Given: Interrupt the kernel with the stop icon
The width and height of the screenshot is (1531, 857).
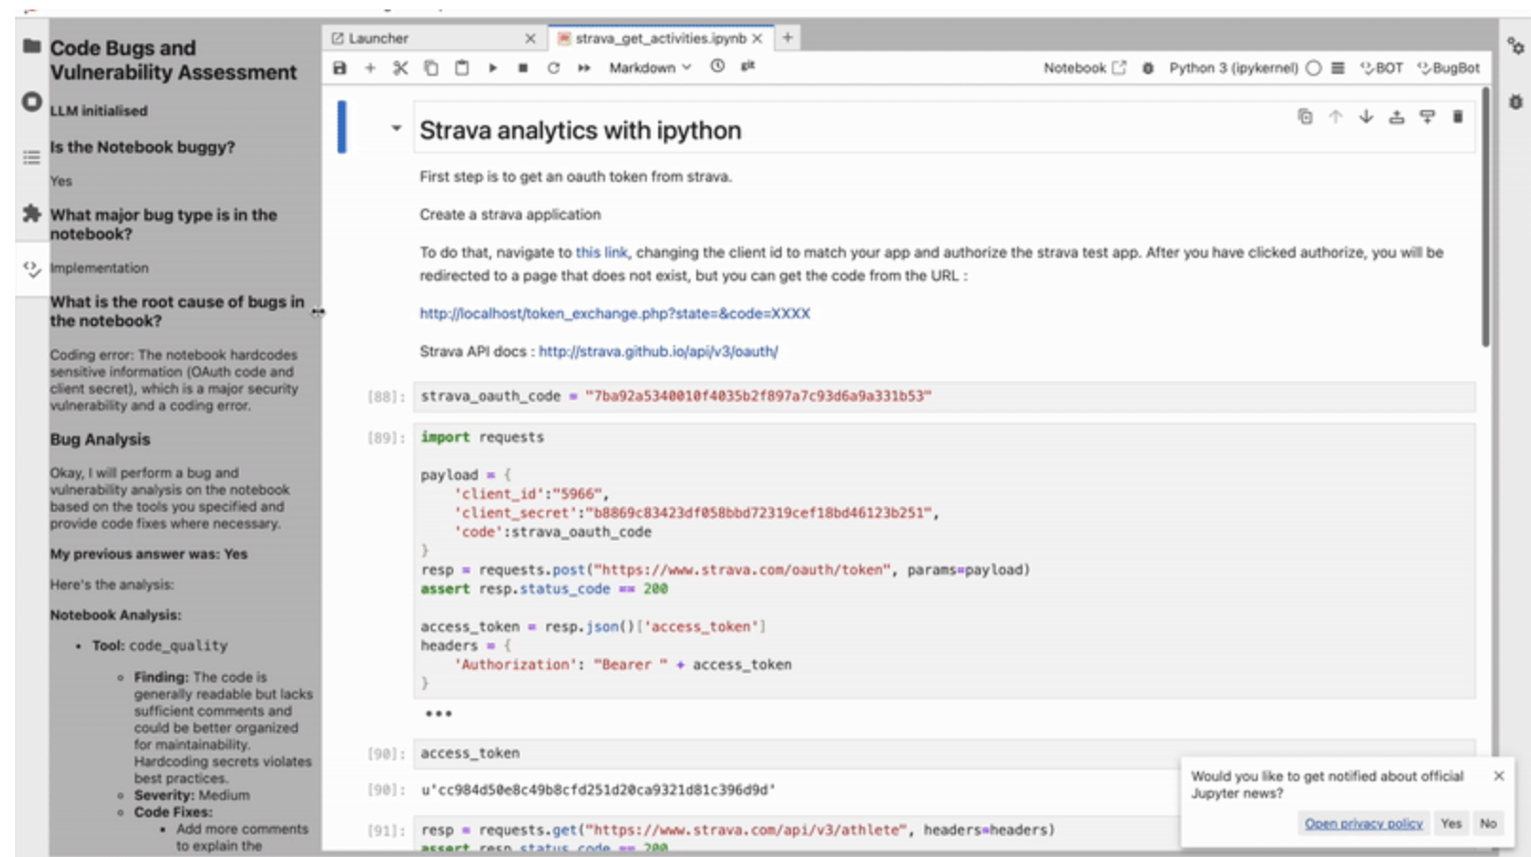Looking at the screenshot, I should [523, 67].
